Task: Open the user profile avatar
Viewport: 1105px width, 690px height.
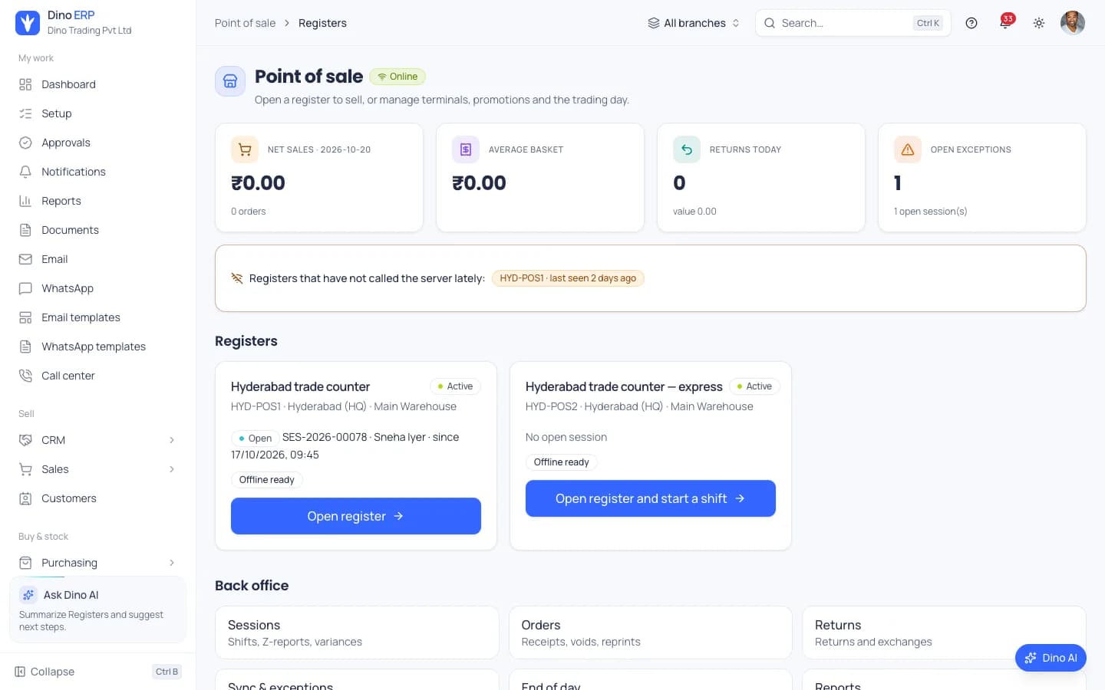Action: point(1073,23)
